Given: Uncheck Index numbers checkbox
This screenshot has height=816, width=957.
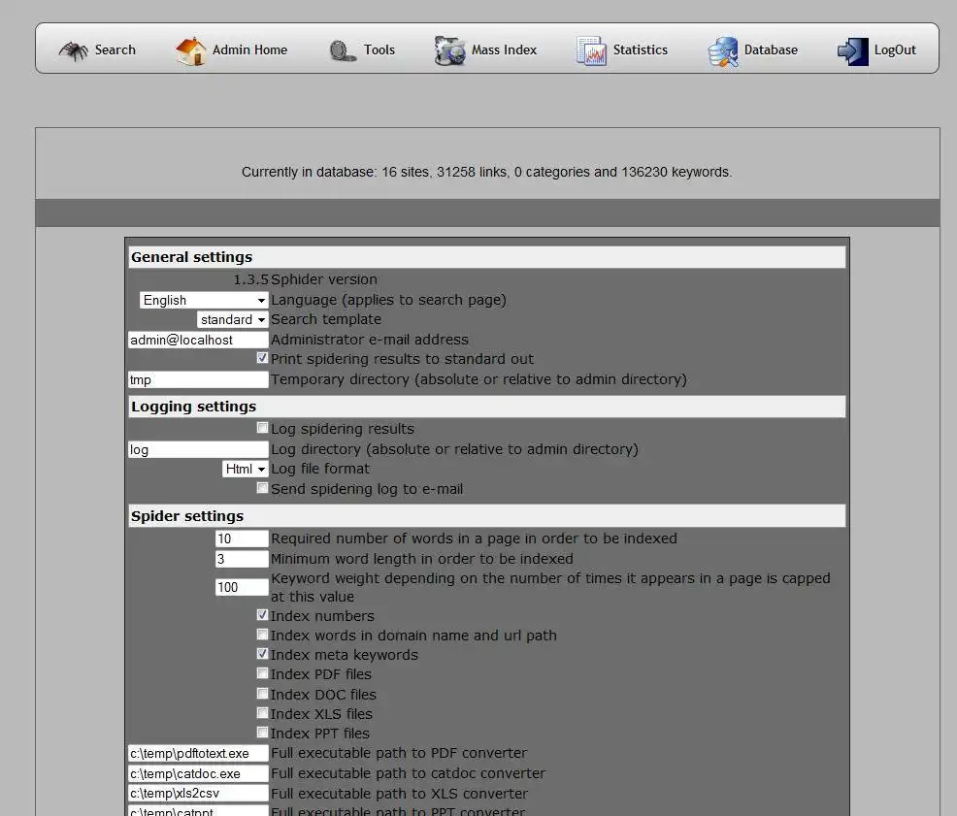Looking at the screenshot, I should tap(262, 615).
